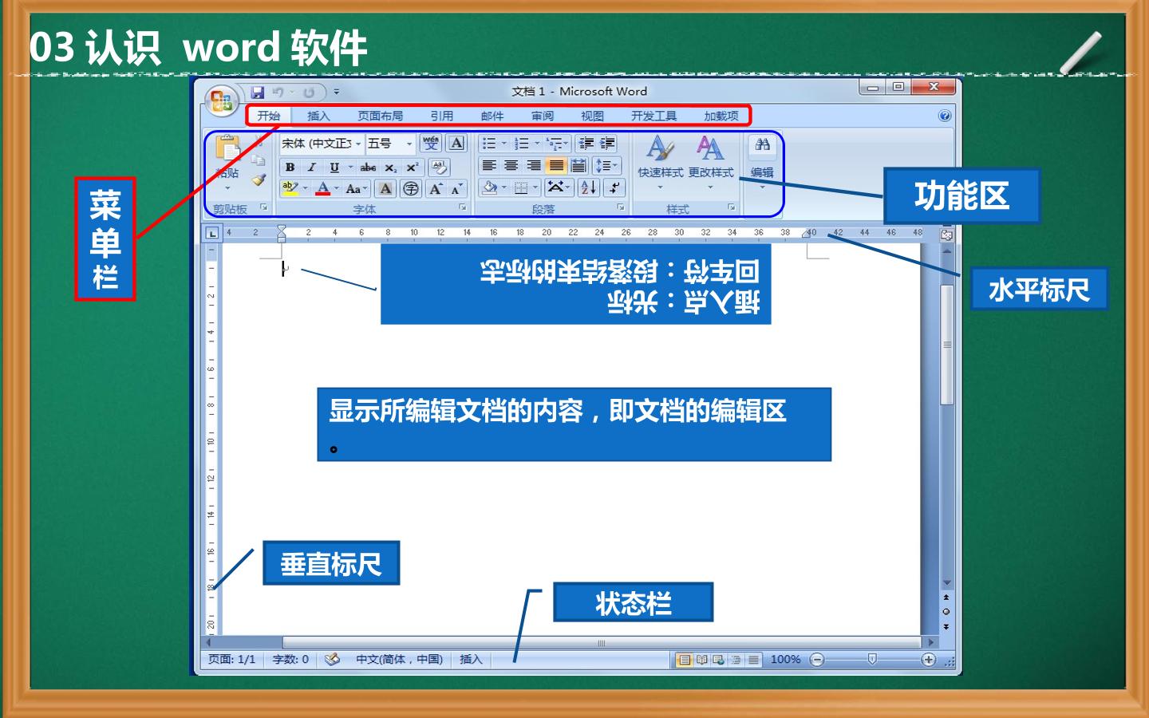Toggle Character Shading
Image resolution: width=1149 pixels, height=718 pixels.
385,189
